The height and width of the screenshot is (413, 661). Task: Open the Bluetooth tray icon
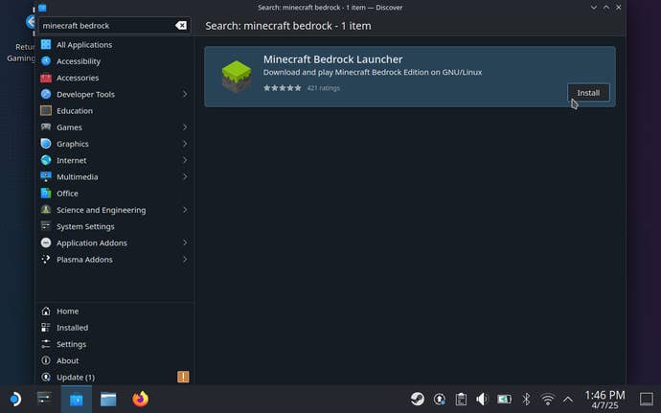click(526, 399)
